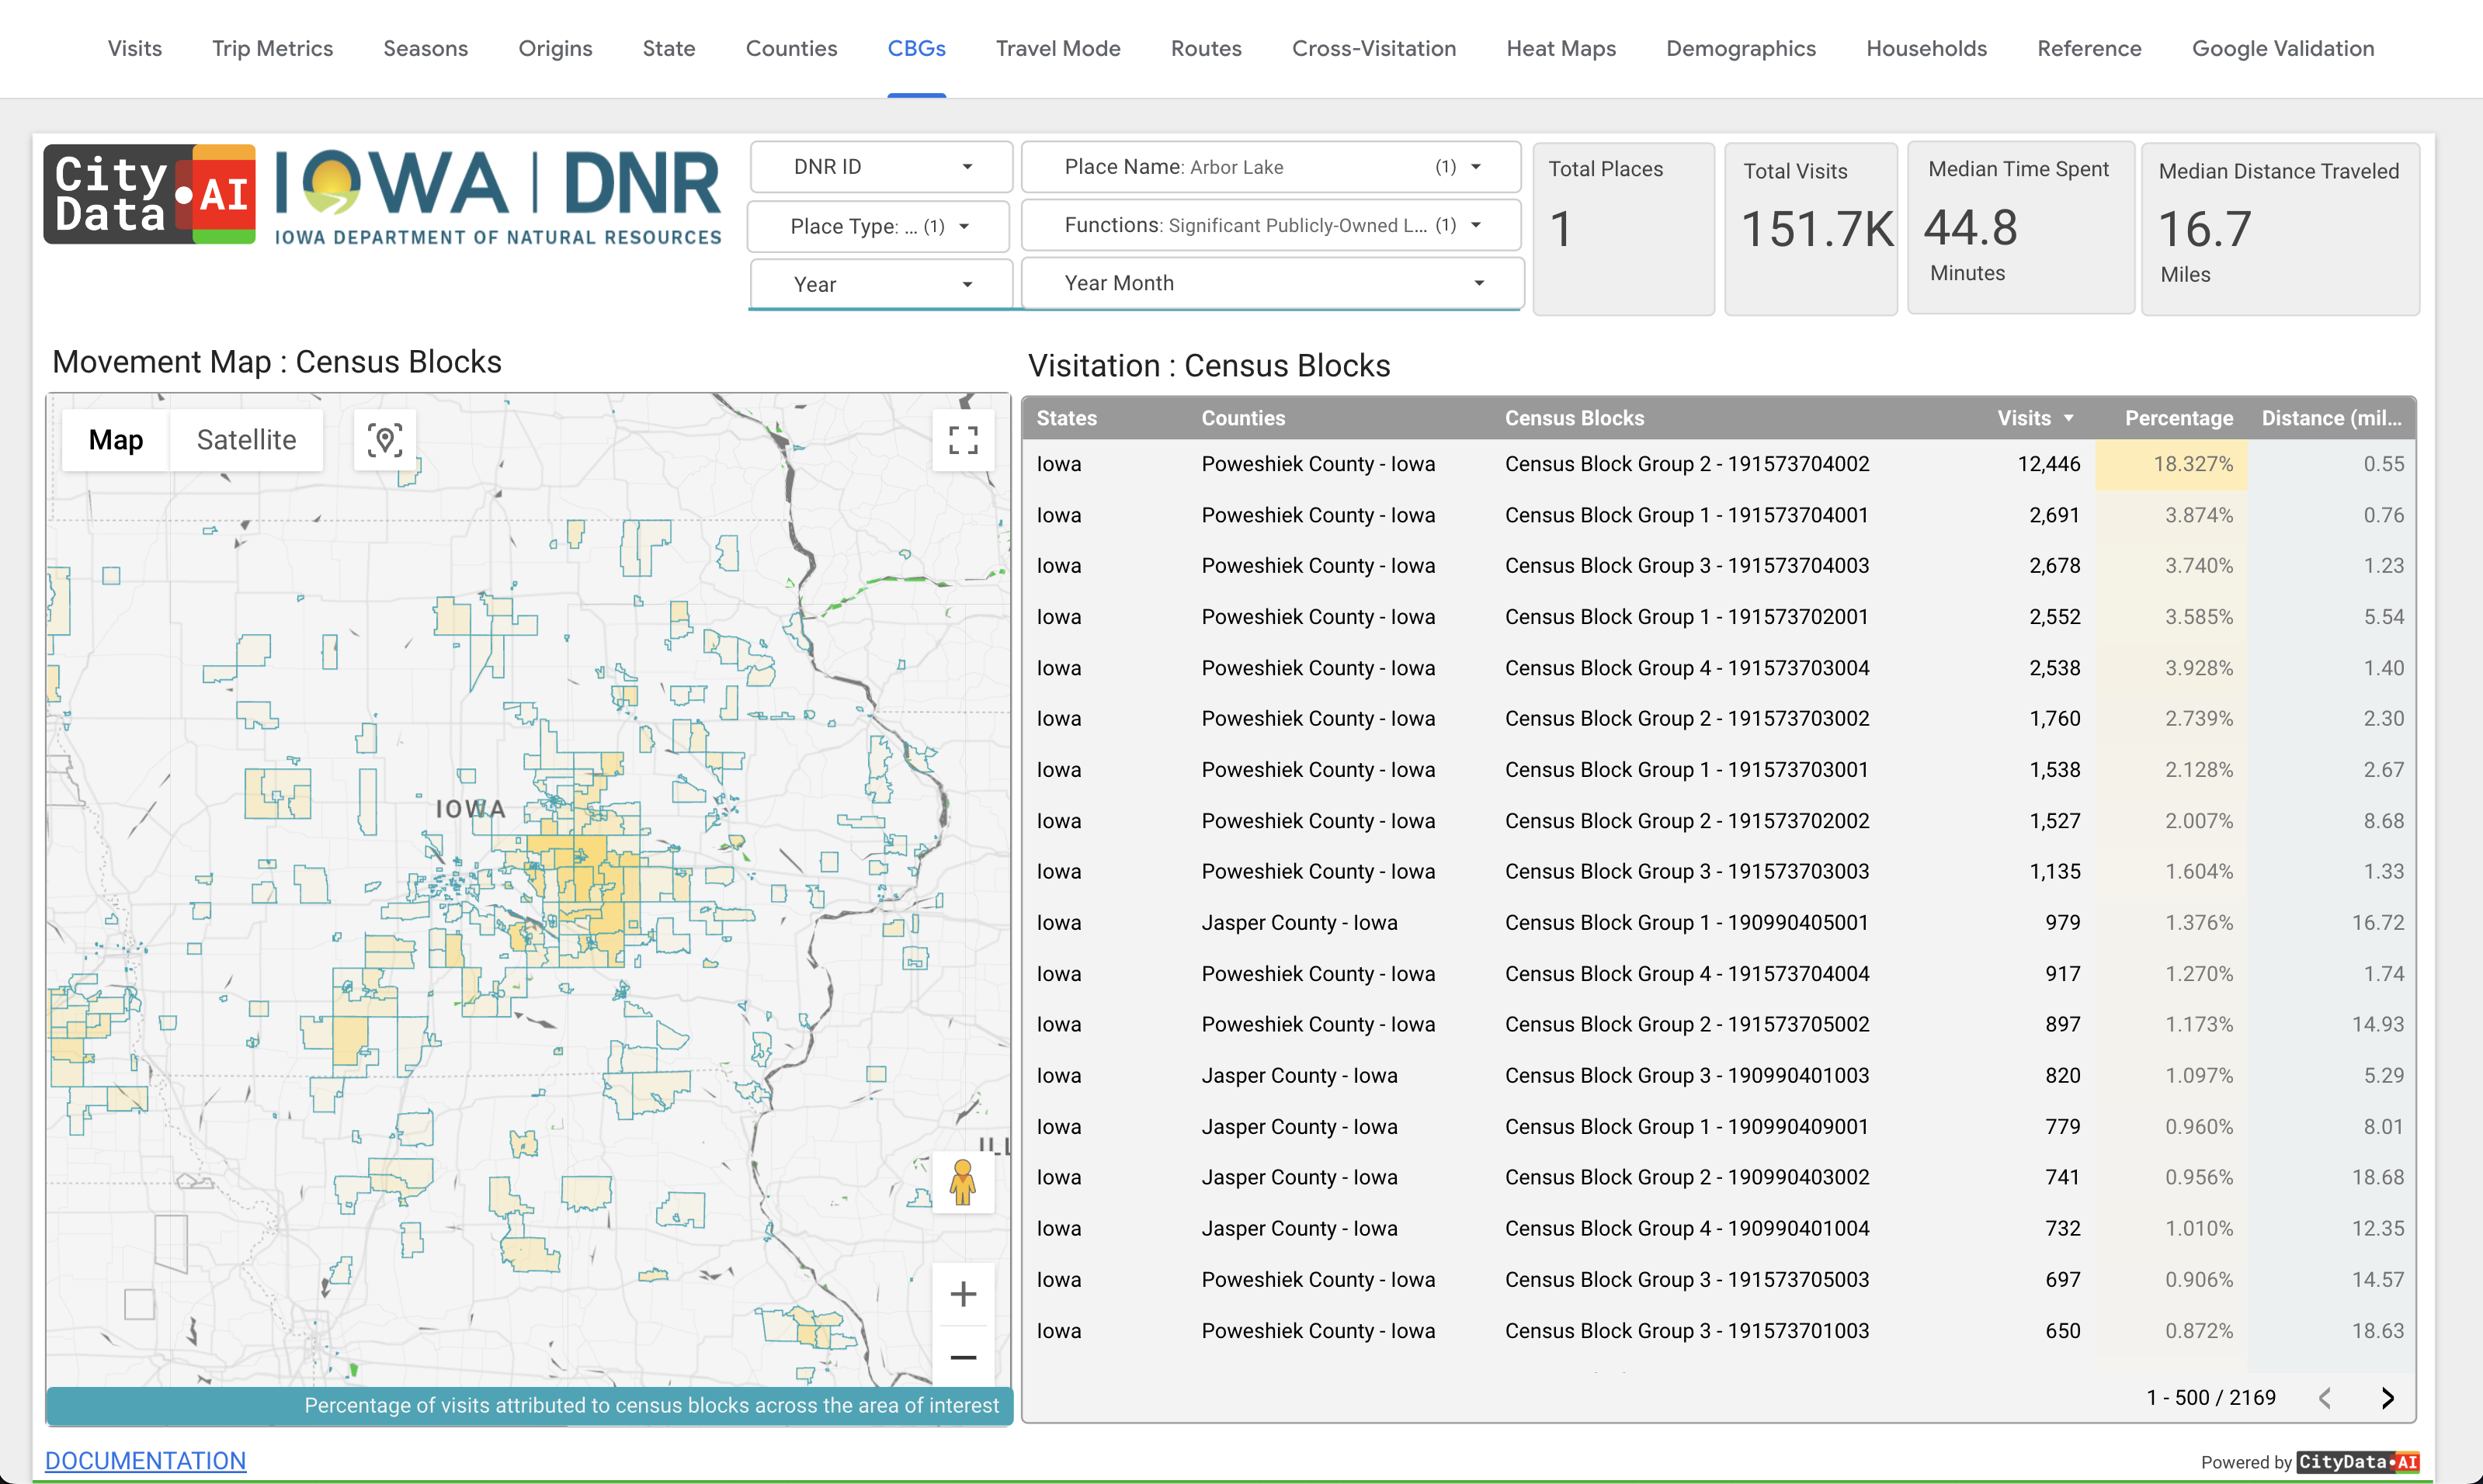Open Street View pegman on map
The image size is (2483, 1484).
coord(963,1183)
